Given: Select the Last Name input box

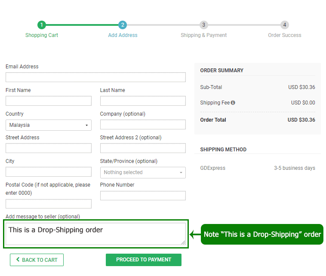Looking at the screenshot, I should point(143,101).
